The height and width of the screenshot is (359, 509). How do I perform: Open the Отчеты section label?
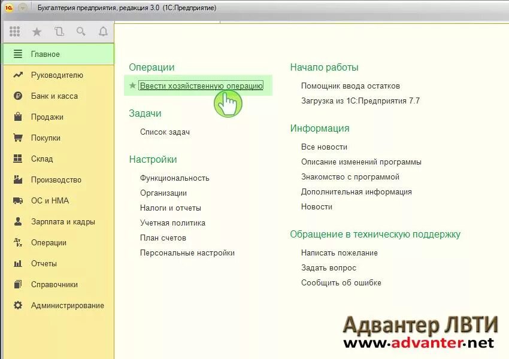pos(44,264)
